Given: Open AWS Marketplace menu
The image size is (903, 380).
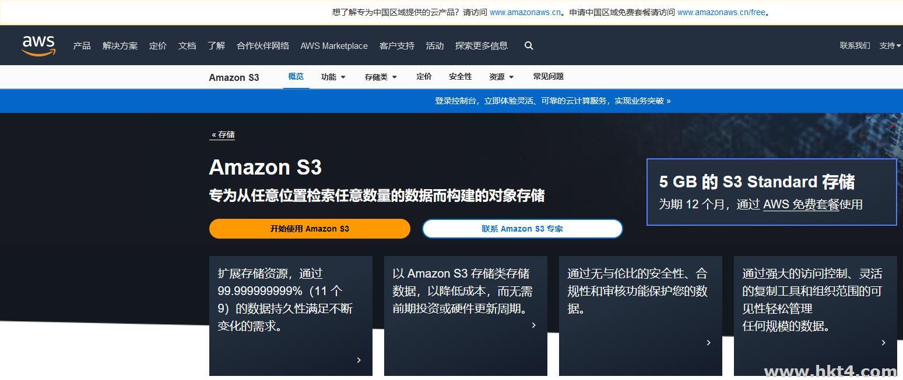Looking at the screenshot, I should (x=334, y=45).
